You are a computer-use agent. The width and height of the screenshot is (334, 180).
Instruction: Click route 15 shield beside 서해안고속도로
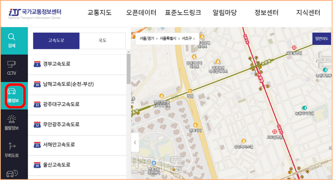click(x=37, y=144)
